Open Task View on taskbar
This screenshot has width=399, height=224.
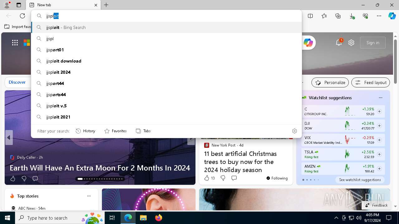point(112,218)
